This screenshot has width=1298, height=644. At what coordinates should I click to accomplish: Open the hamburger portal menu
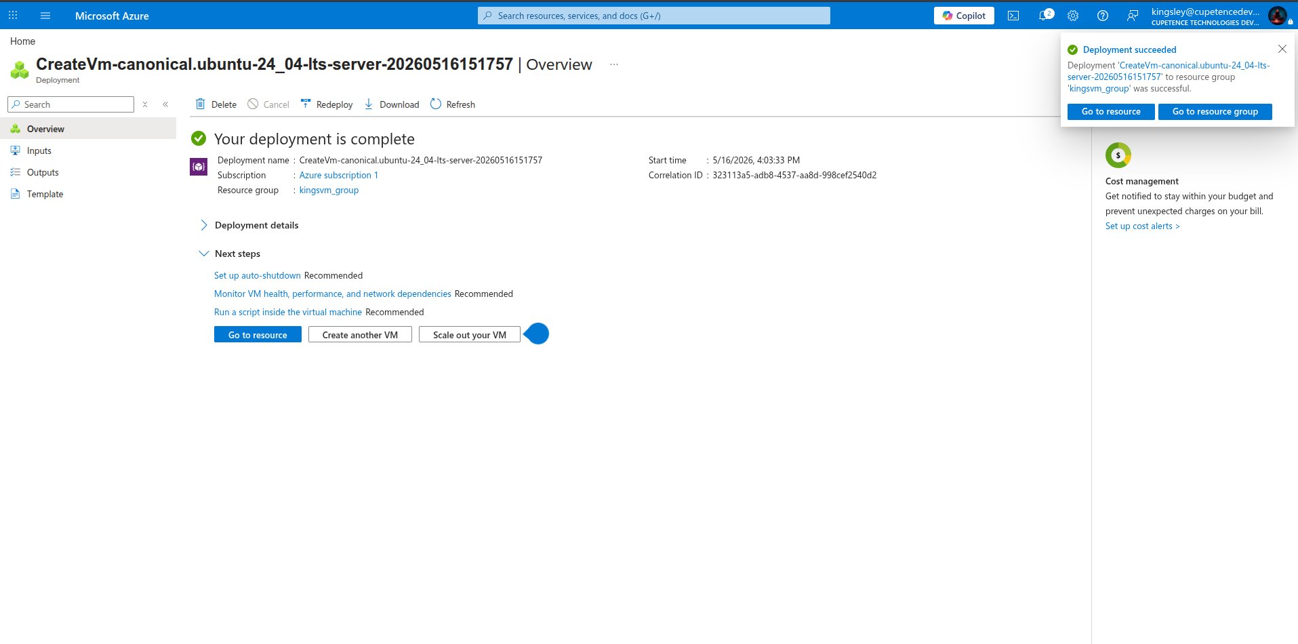point(45,16)
